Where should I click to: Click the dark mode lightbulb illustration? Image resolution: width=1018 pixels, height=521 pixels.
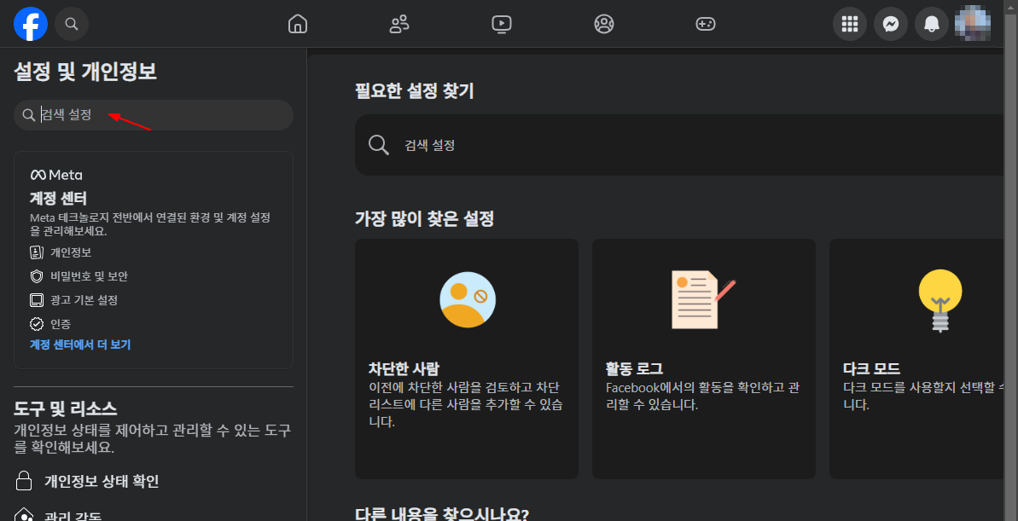(940, 301)
